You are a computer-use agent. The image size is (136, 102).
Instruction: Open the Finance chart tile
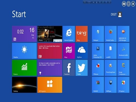pyautogui.click(x=24, y=68)
